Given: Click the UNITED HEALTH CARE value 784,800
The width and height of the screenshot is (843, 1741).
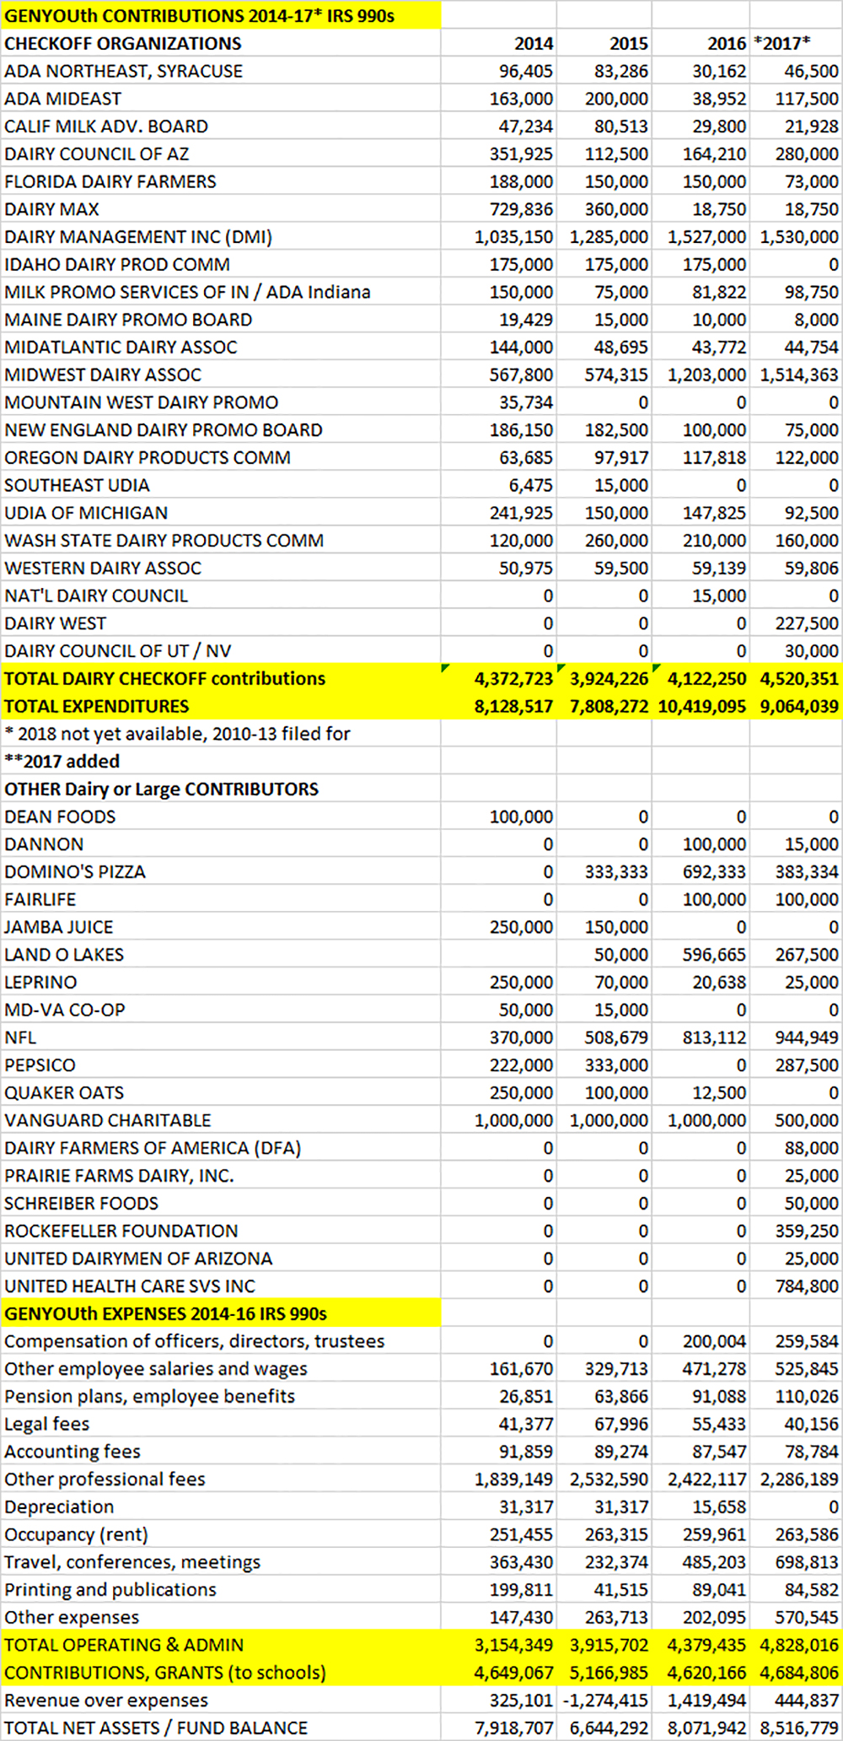Looking at the screenshot, I should click(807, 1286).
